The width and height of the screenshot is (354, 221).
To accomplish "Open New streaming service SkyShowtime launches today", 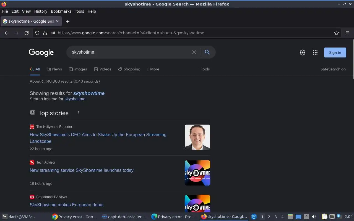I will point(82,170).
